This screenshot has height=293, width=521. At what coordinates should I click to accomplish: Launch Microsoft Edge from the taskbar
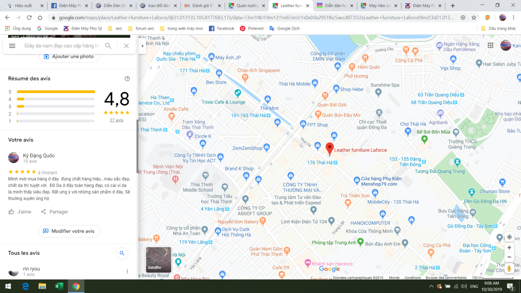pos(26,286)
